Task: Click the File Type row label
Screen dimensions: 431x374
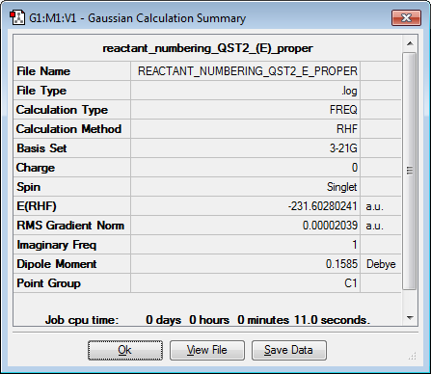Action: point(41,91)
